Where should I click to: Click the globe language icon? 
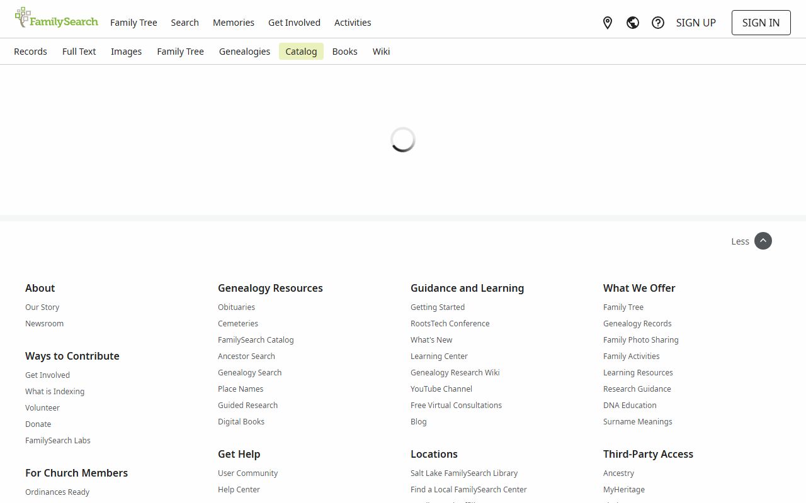633,23
